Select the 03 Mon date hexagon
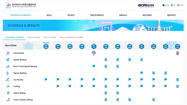The width and height of the screenshot is (187, 105). point(46,46)
